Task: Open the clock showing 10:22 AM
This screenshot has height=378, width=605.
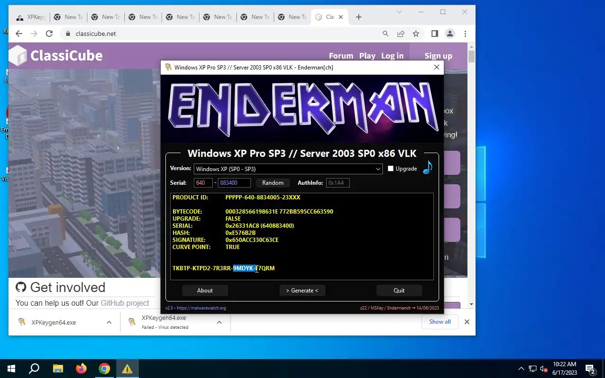Action: [564, 369]
